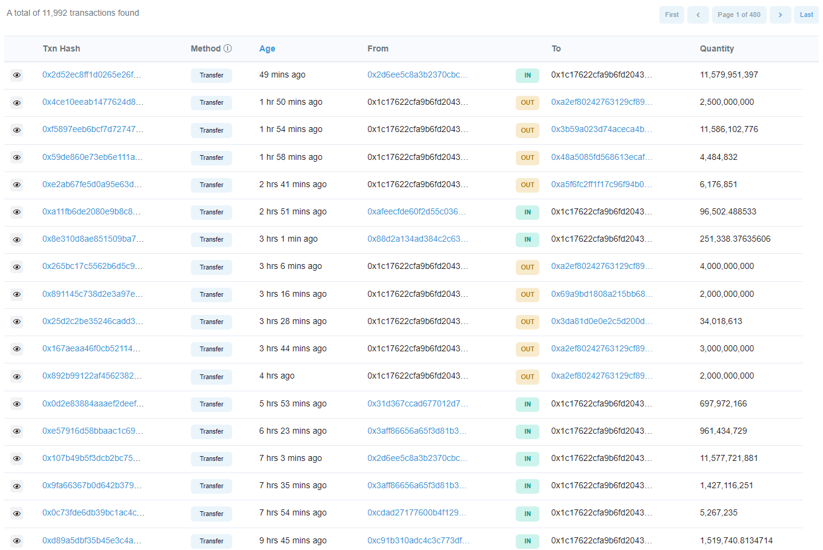The image size is (823, 550).
Task: Open transaction hash 0x4ce10eeab1477624d8
Action: pos(93,102)
